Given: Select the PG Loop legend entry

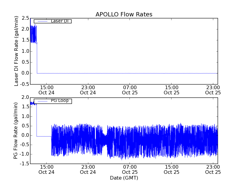Looking at the screenshot, I should (x=60, y=101).
